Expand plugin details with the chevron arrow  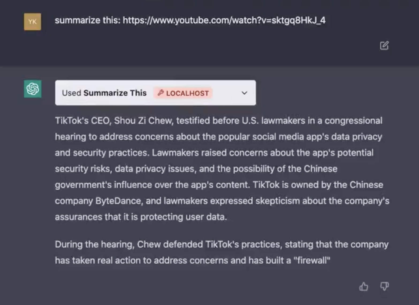pyautogui.click(x=244, y=93)
